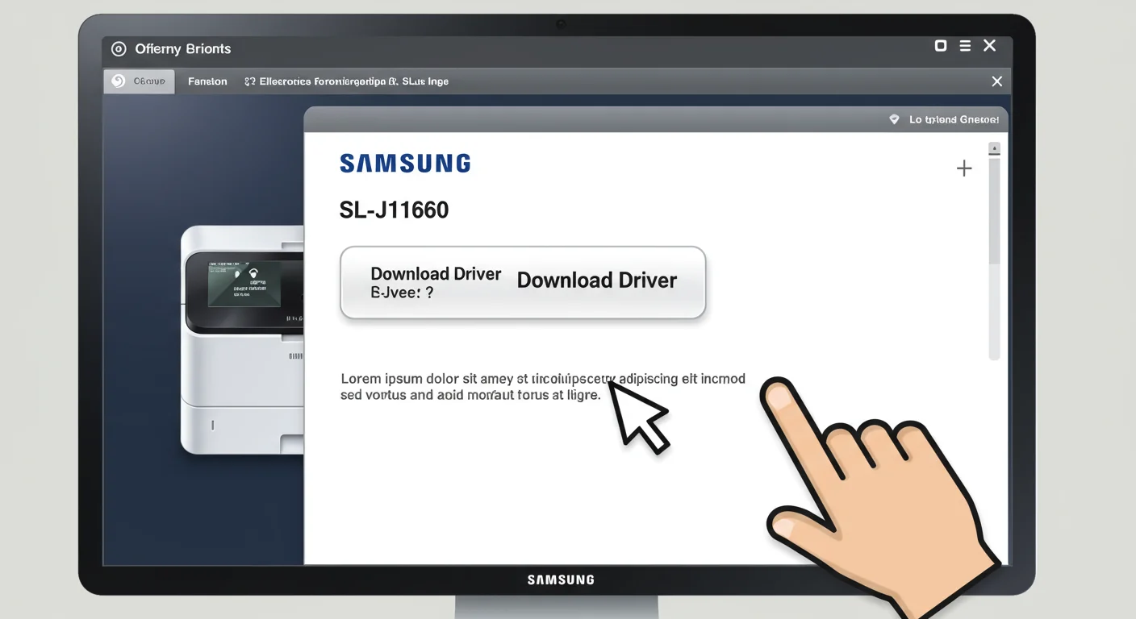Click the vertical scrollbar thumb

(994, 210)
